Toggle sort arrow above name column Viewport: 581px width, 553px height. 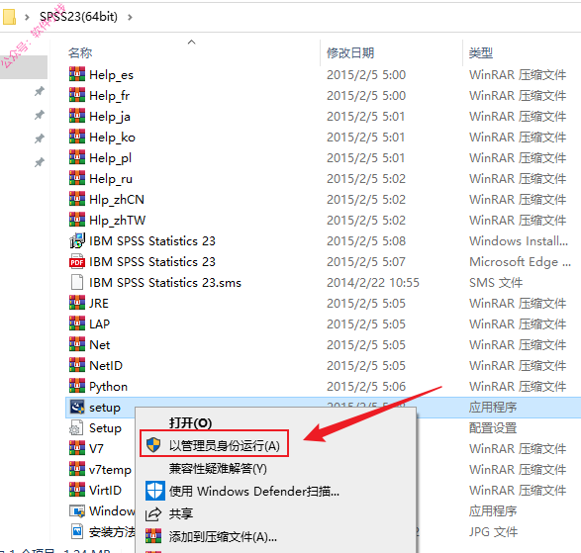[192, 43]
